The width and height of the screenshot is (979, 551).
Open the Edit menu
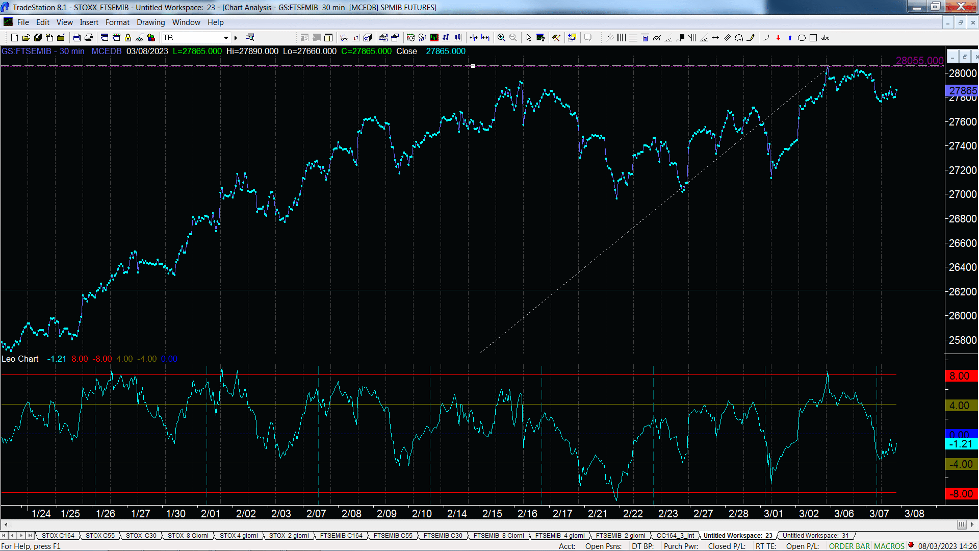tap(43, 22)
